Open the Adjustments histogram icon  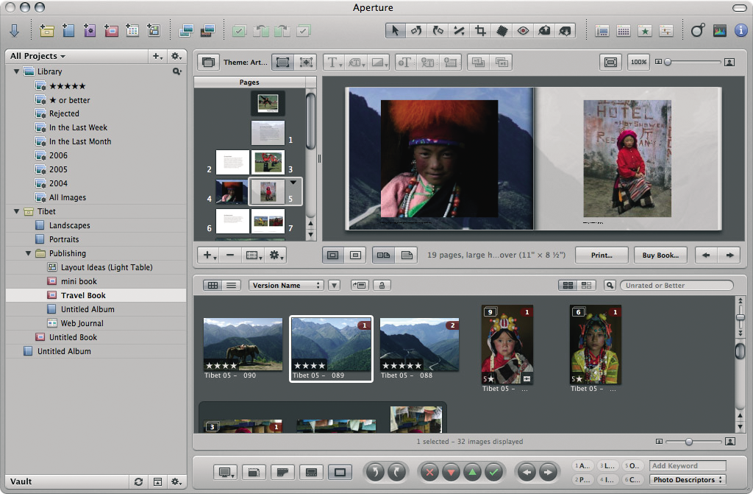tap(719, 31)
